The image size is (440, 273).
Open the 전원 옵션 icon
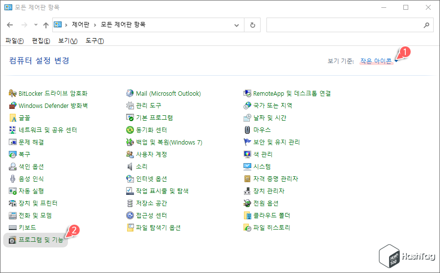click(247, 203)
